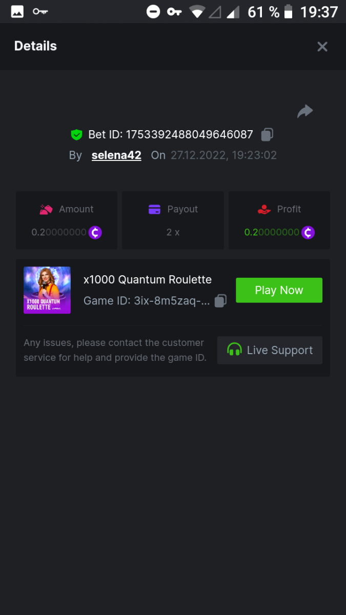Tap the battery indicator in status bar
This screenshot has width=346, height=615.
(290, 11)
